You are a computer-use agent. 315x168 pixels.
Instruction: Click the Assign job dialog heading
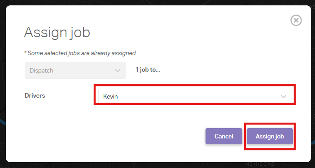(x=57, y=32)
